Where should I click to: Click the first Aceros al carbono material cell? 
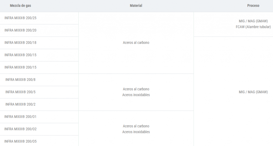coord(136,43)
